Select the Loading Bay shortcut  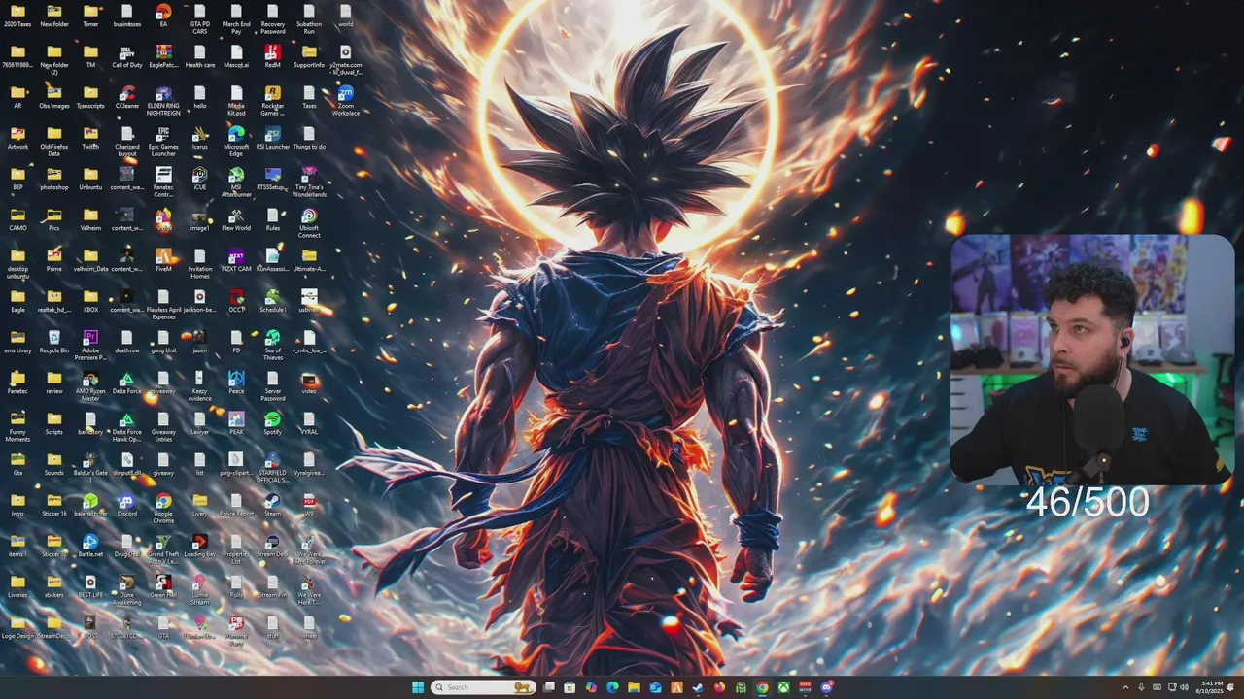[200, 546]
